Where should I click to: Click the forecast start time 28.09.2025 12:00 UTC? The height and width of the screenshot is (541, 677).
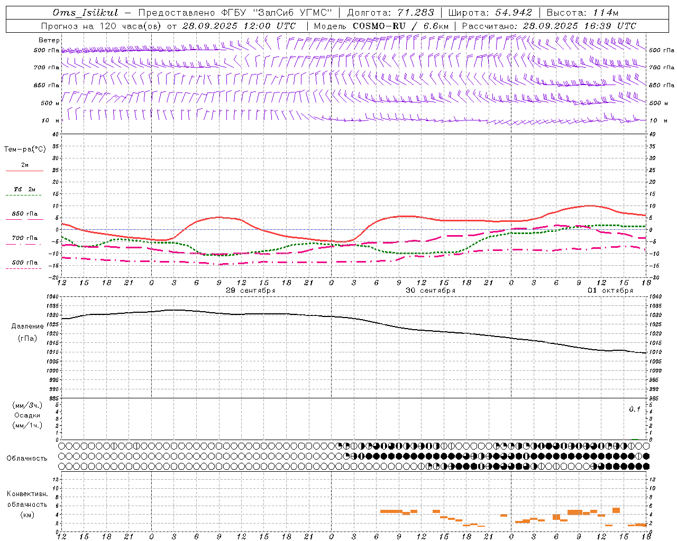[239, 26]
